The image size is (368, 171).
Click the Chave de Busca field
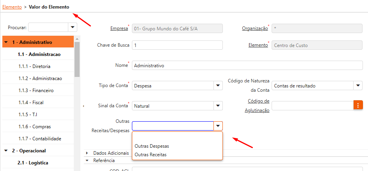(177, 45)
